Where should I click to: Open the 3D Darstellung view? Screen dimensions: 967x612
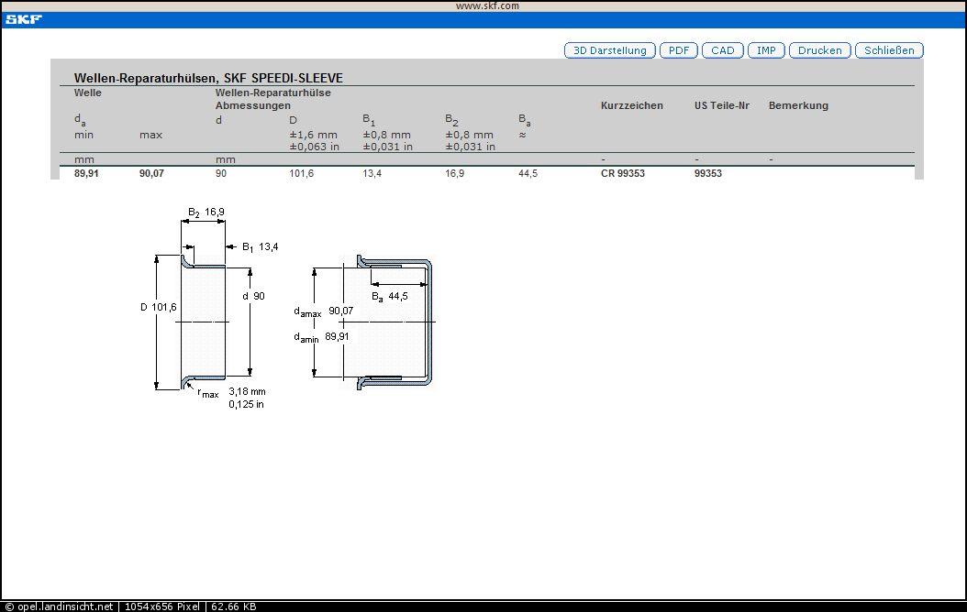[x=610, y=50]
